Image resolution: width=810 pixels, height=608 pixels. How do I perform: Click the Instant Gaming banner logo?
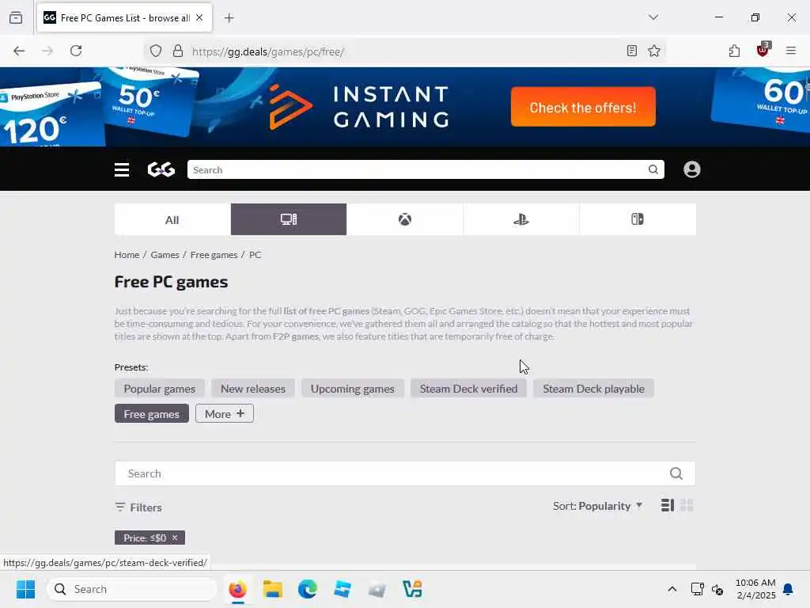pos(359,107)
